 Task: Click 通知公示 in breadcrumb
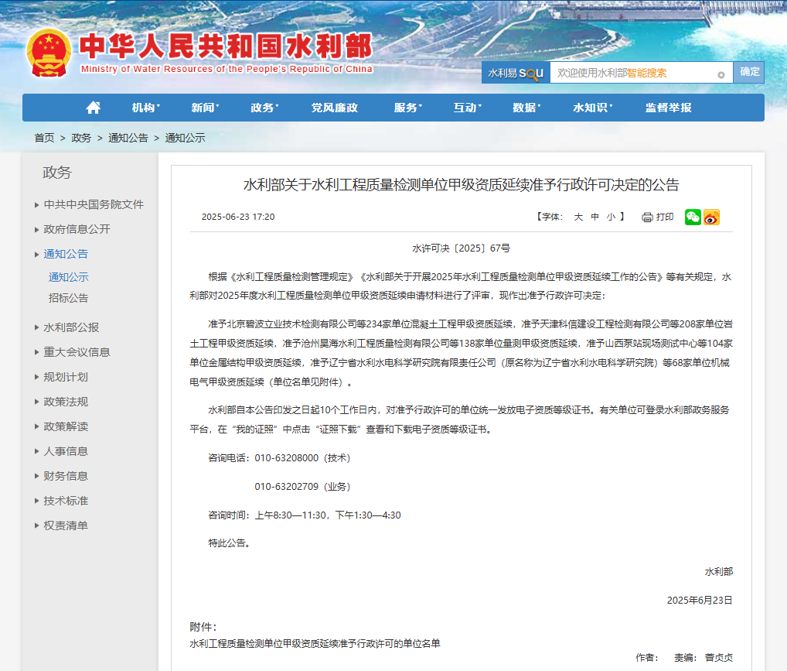(186, 138)
